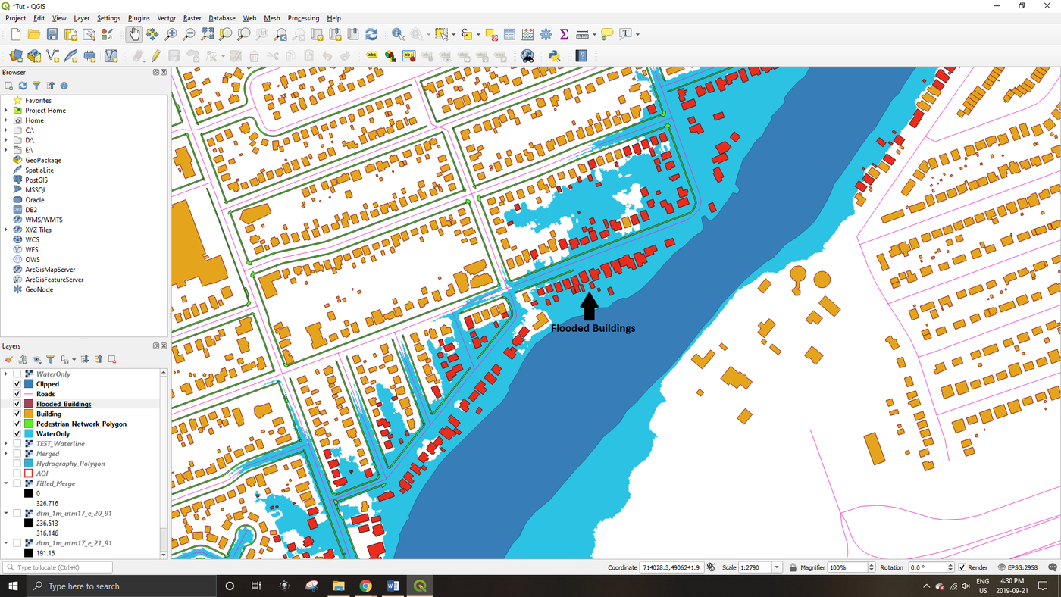Image resolution: width=1061 pixels, height=597 pixels.
Task: Save the project with the floppy icon
Action: coord(52,34)
